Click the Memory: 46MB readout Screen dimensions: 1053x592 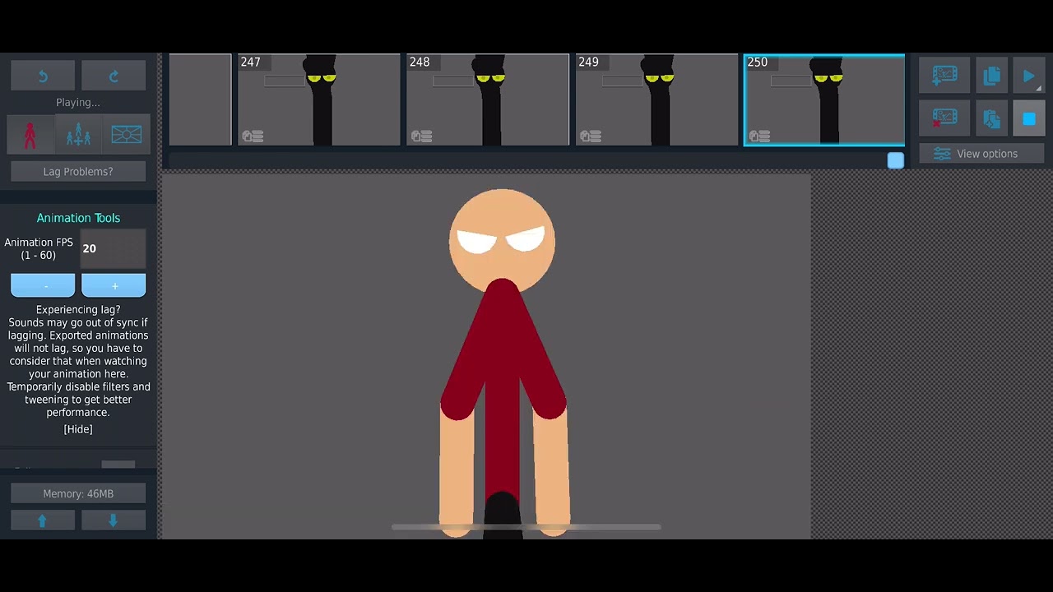pyautogui.click(x=78, y=493)
